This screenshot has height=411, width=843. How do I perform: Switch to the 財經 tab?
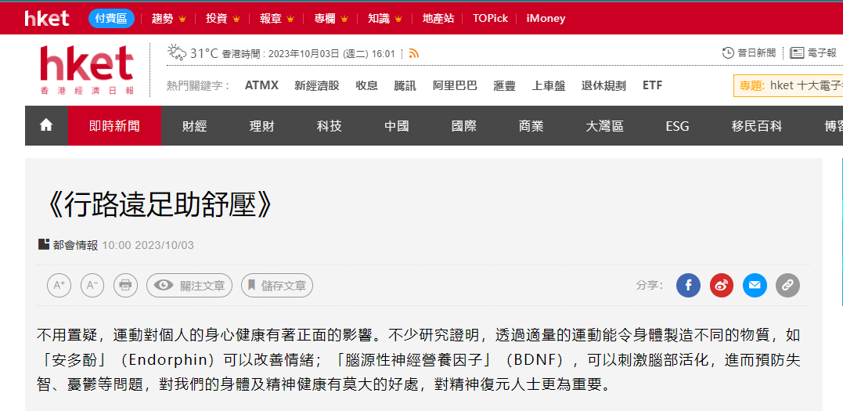pyautogui.click(x=194, y=126)
